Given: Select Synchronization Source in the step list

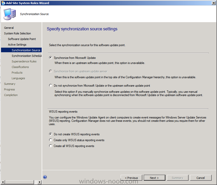Looking at the screenshot, I should pos(21,50).
